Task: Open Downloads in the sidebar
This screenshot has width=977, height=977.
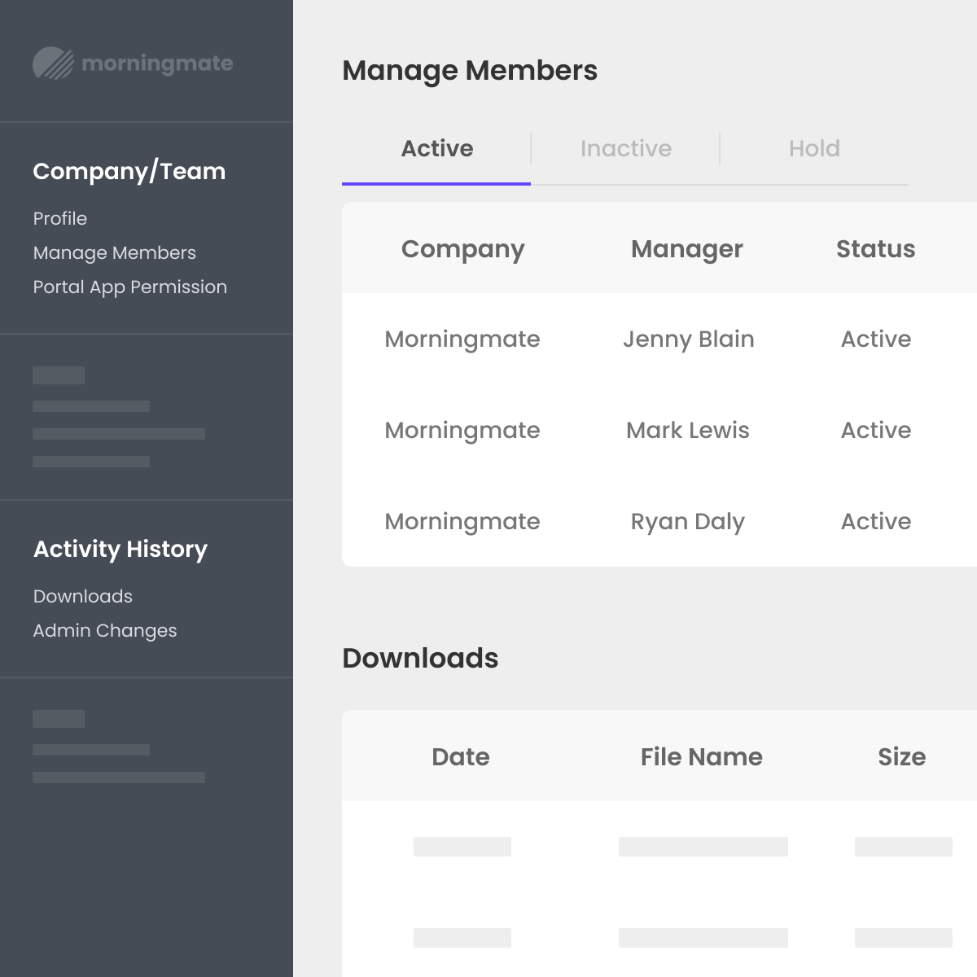Action: tap(82, 596)
